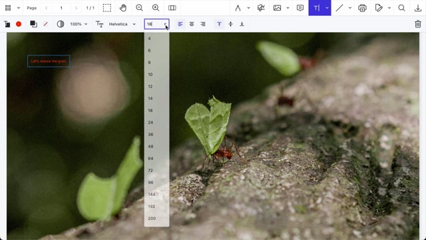Viewport: 426px width, 240px height.
Task: Select the marquee zoom tool
Action: 107,8
